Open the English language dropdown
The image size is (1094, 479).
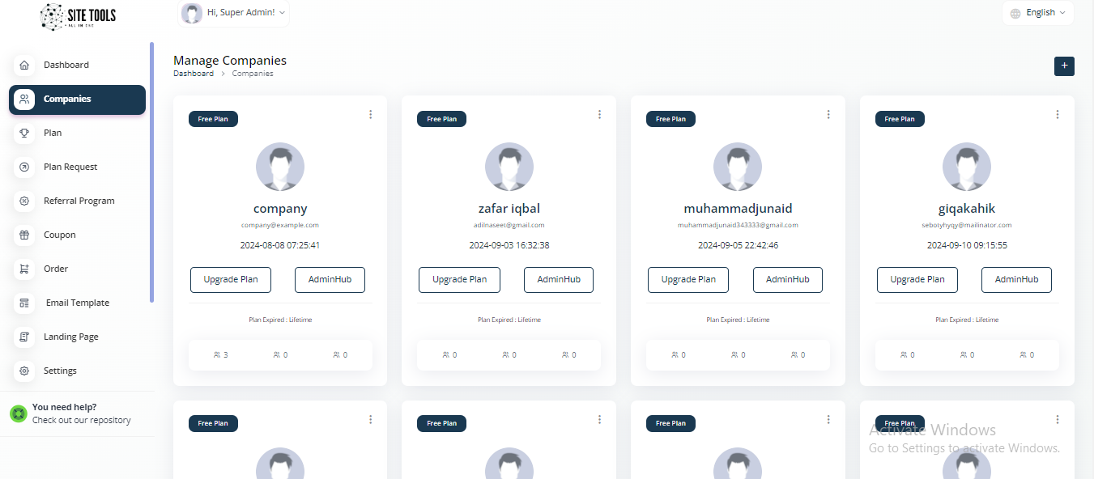pyautogui.click(x=1039, y=13)
